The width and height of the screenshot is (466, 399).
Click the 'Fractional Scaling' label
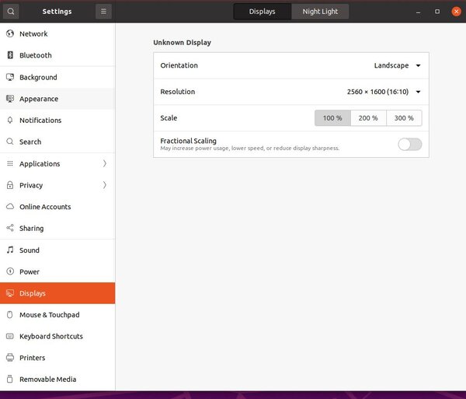coord(189,141)
